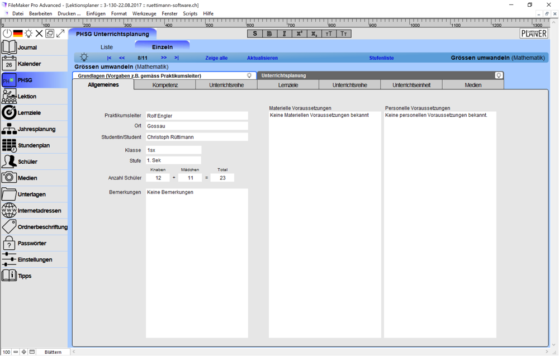Click the lightbulb icon in Unterrichtsplanung header
Viewport: 559px width, 356px height.
[x=499, y=75]
